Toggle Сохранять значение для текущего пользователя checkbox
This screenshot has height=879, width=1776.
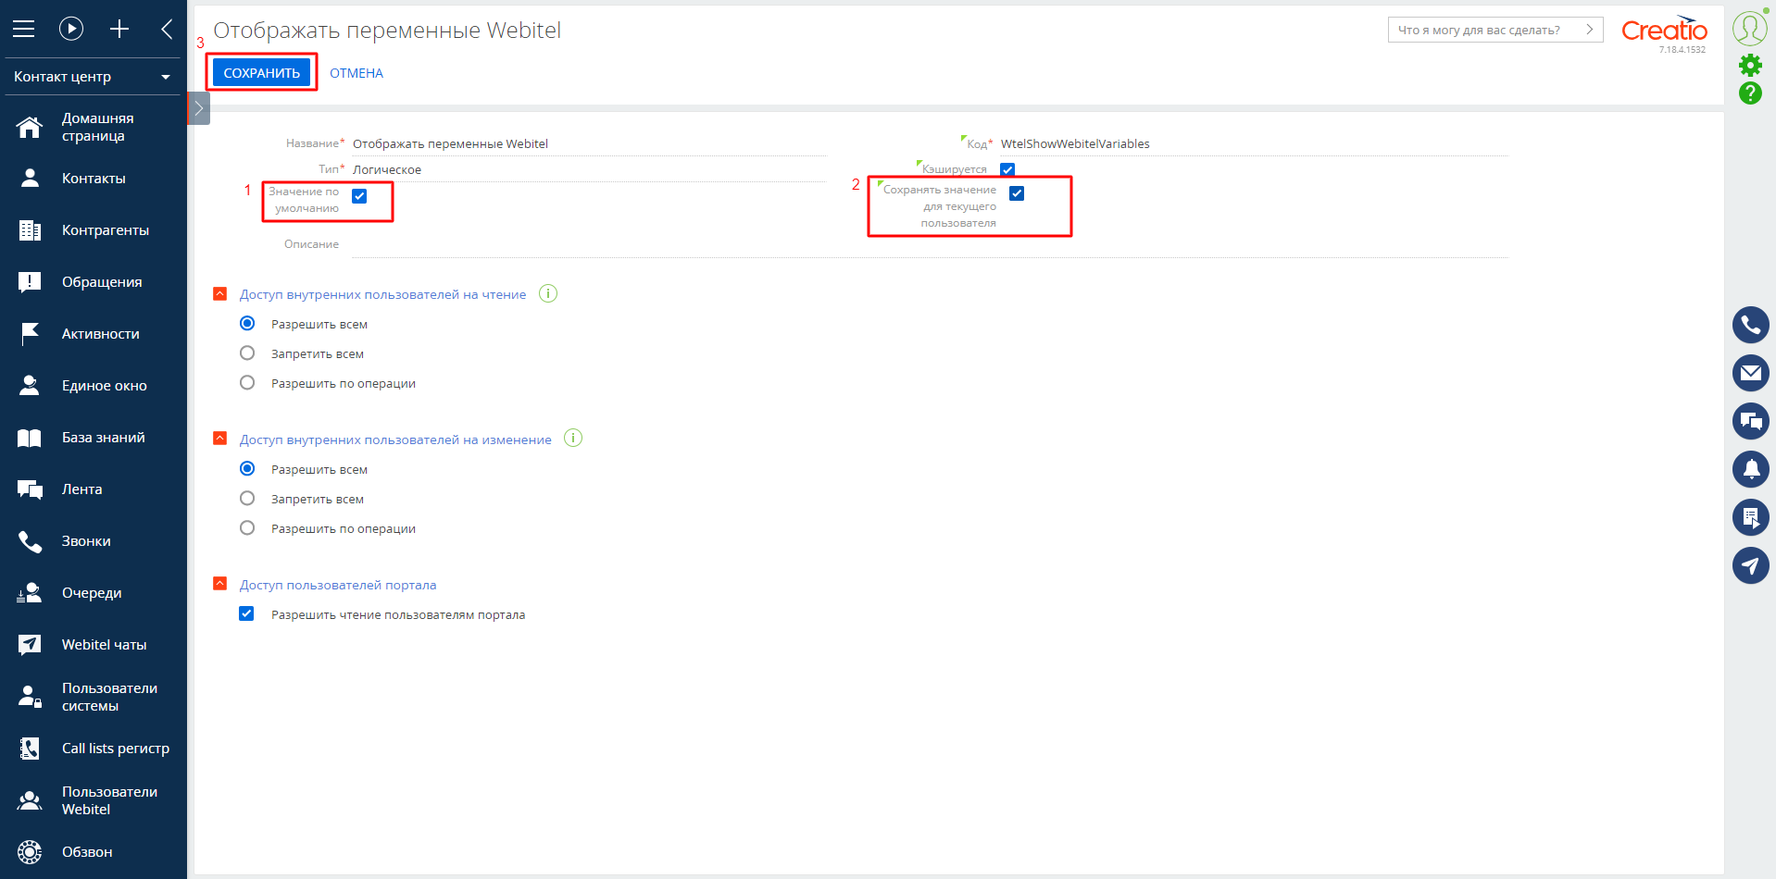click(1017, 193)
